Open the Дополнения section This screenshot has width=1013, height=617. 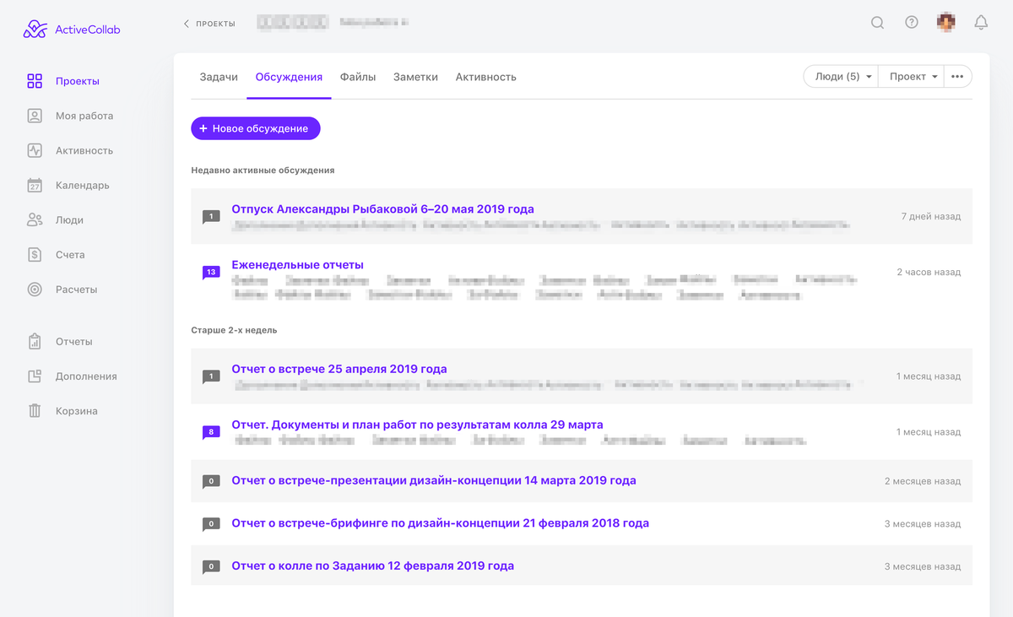click(72, 376)
